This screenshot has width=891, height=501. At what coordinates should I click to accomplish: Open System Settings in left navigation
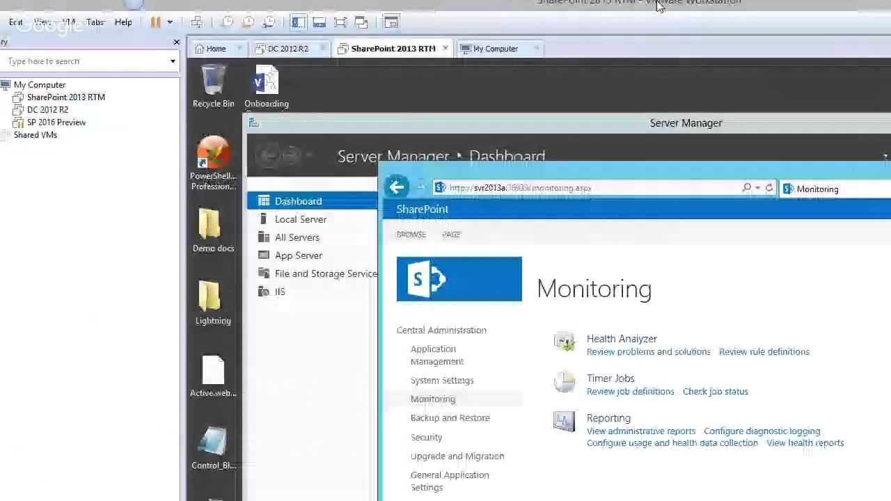tap(442, 381)
